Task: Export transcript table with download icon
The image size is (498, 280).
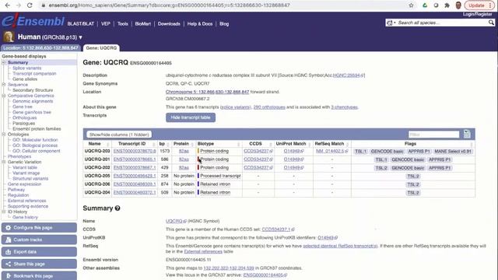Action: coord(467,134)
